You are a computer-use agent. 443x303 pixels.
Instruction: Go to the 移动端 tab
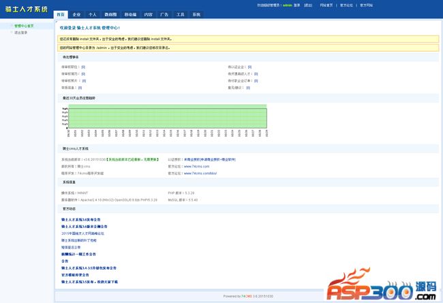tap(129, 14)
